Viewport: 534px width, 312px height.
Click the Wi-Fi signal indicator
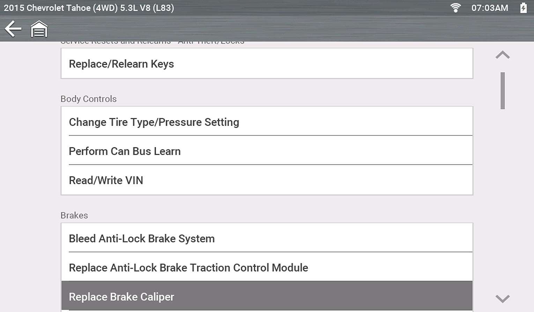coord(456,7)
